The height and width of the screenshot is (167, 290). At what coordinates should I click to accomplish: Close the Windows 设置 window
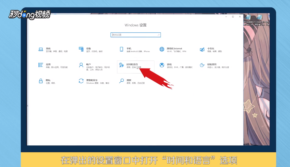coord(240,17)
